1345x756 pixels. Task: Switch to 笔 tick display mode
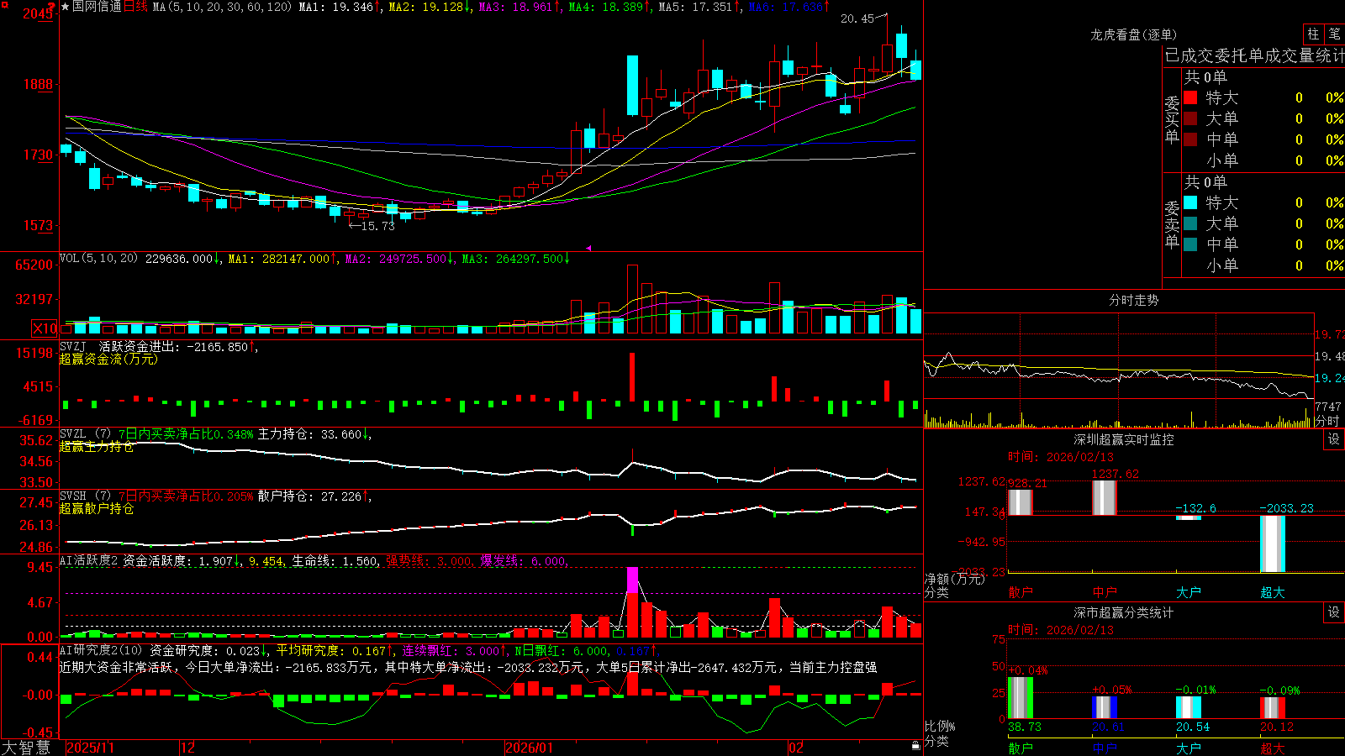click(x=1334, y=34)
